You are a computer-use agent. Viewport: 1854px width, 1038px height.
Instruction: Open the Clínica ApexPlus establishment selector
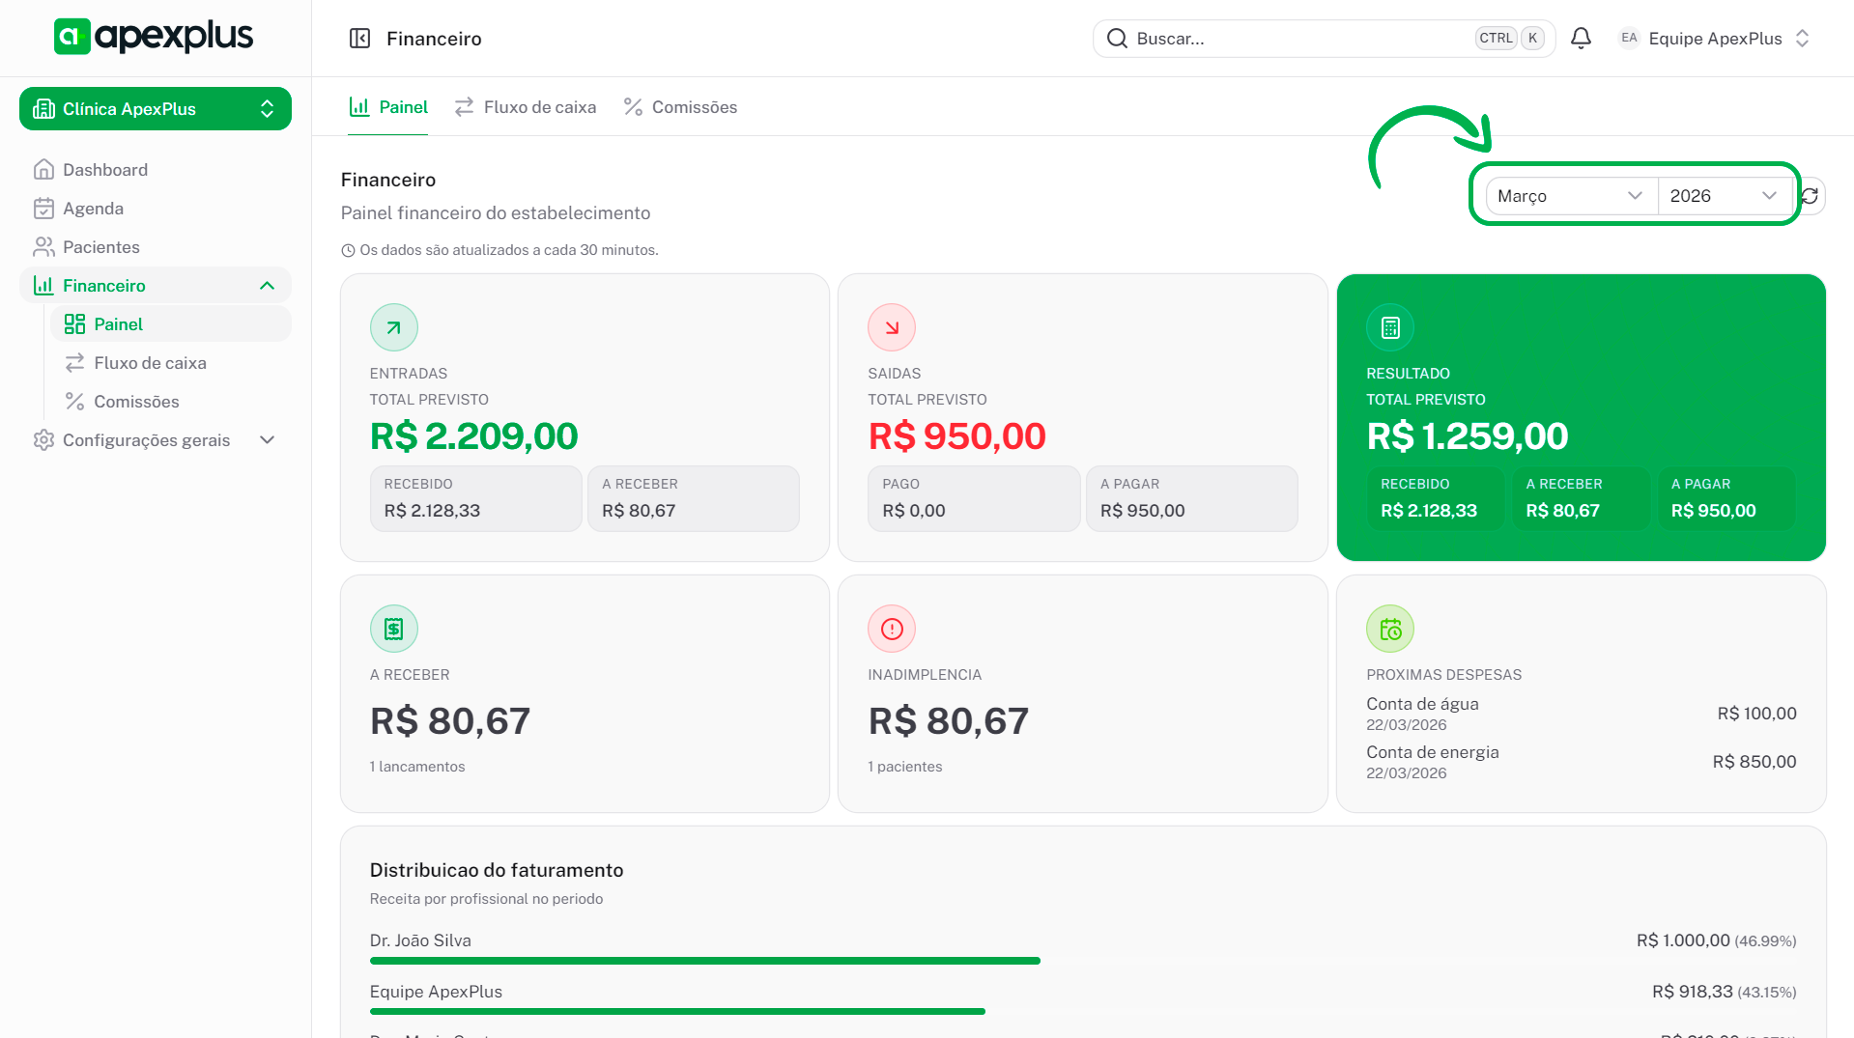point(155,109)
